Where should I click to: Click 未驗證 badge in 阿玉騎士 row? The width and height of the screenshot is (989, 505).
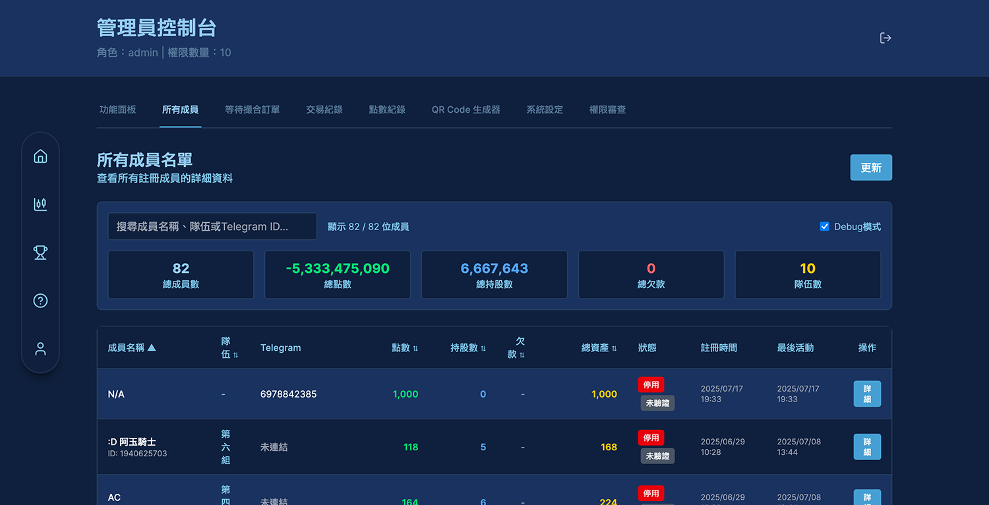(x=657, y=456)
